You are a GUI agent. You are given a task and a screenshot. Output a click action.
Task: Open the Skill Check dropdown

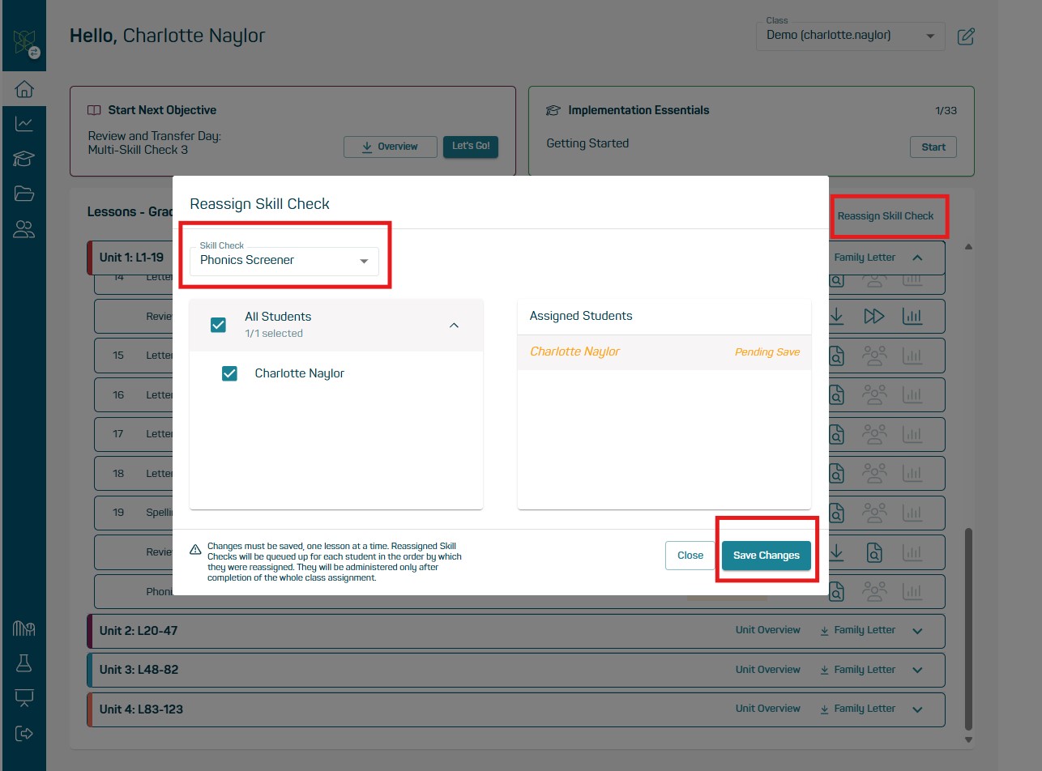coord(284,261)
